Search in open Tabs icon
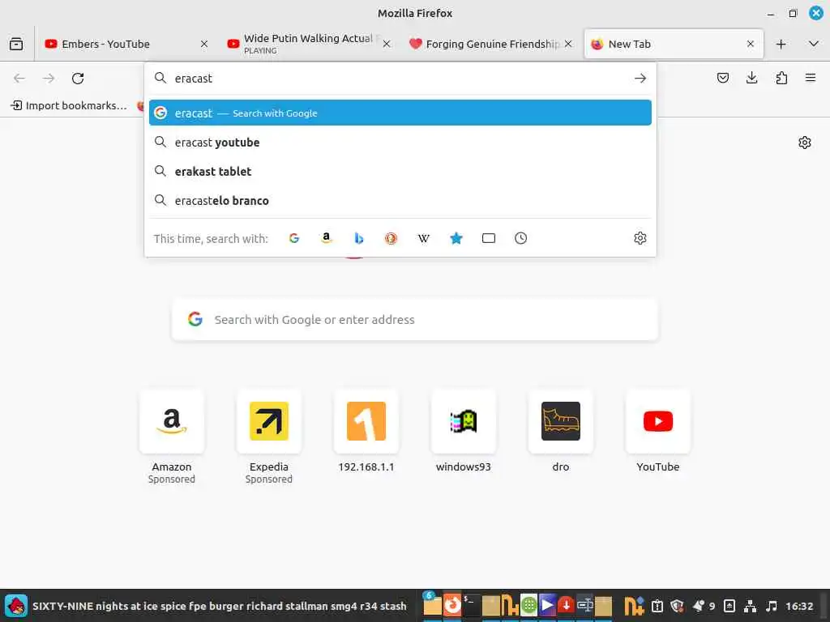830x622 pixels. pyautogui.click(x=489, y=238)
